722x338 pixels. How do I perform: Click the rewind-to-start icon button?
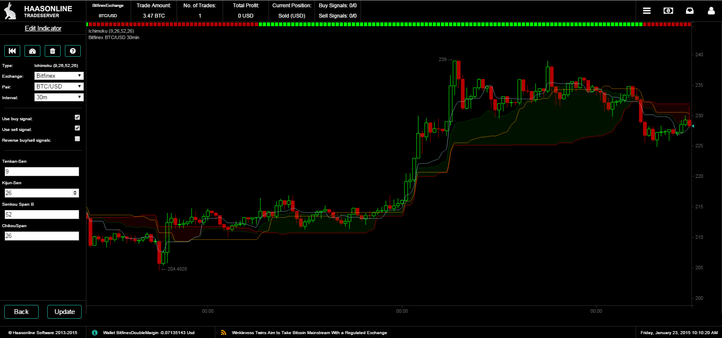pyautogui.click(x=12, y=51)
